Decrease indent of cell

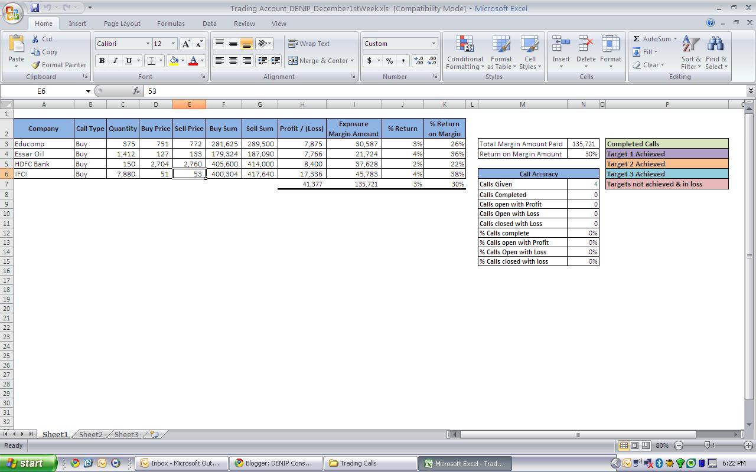coord(262,61)
